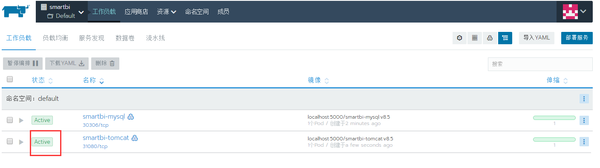Click the 暂停编排 button

(23, 63)
